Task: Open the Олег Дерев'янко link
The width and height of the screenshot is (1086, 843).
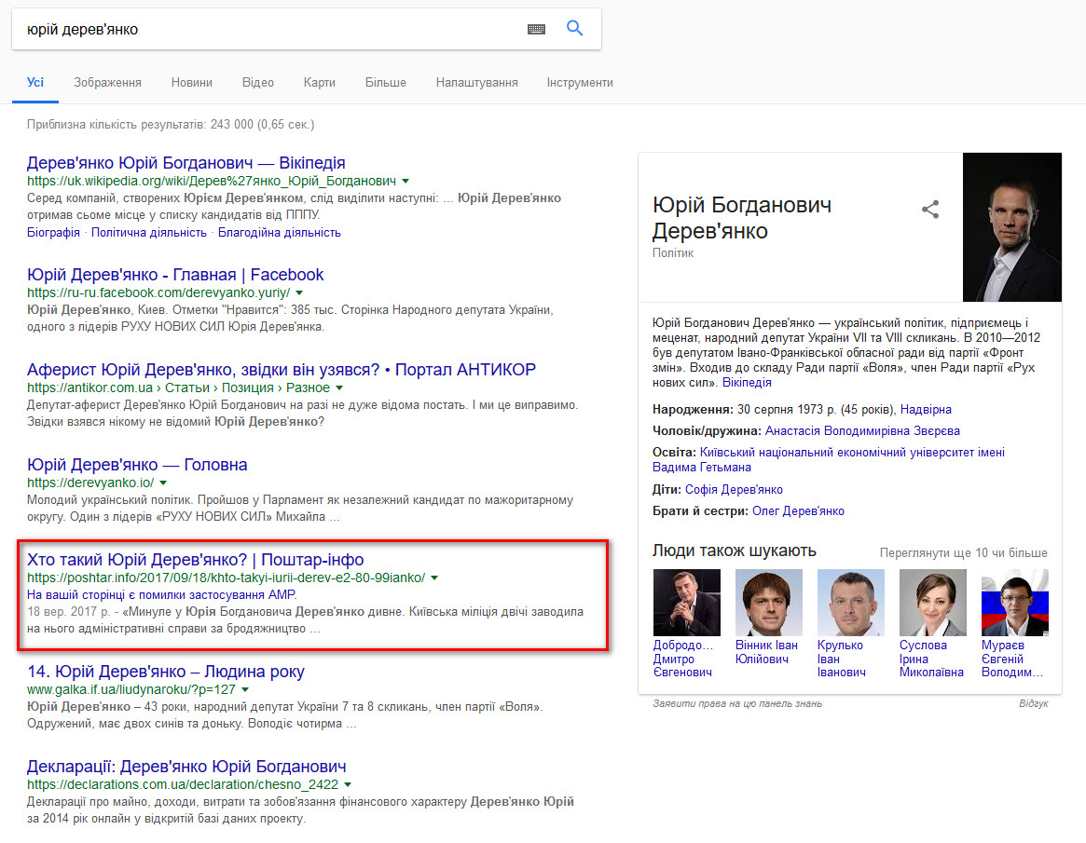Action: point(799,511)
